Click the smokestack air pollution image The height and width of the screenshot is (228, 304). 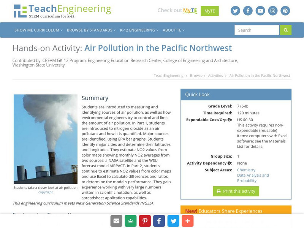click(45, 139)
